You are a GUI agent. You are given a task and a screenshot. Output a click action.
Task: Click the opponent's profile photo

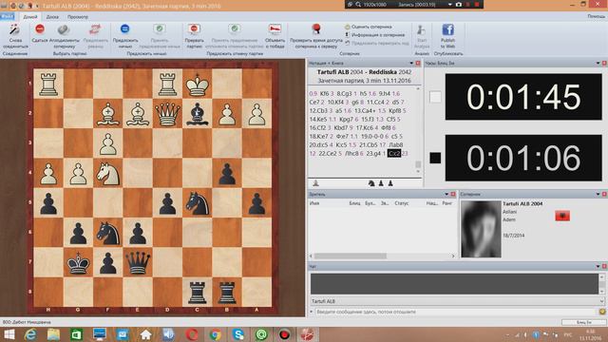pyautogui.click(x=481, y=229)
